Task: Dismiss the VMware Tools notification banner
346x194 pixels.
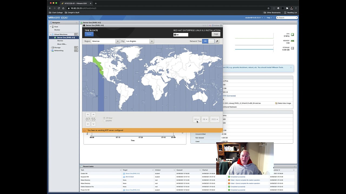Action: click(x=291, y=67)
